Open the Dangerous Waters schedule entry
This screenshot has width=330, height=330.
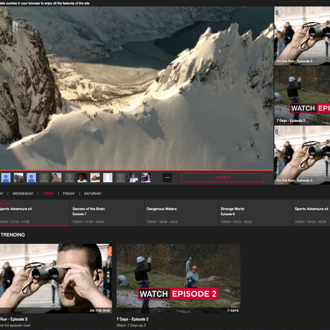point(181,213)
